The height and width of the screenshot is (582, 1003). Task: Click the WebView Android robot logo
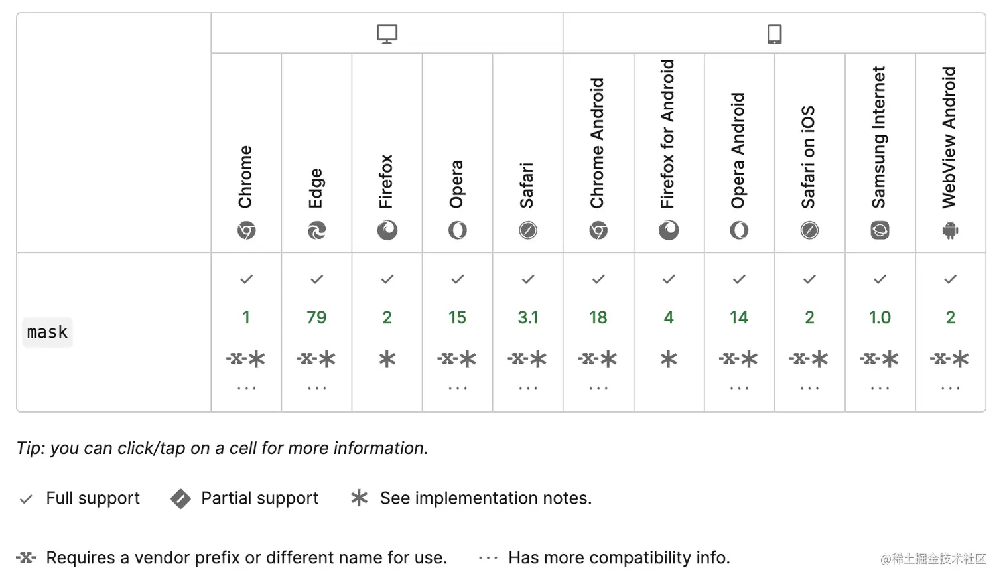(x=950, y=230)
